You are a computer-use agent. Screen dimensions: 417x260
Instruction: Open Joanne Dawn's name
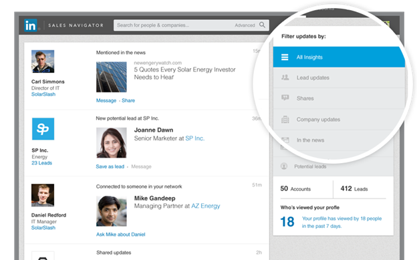[x=154, y=130]
